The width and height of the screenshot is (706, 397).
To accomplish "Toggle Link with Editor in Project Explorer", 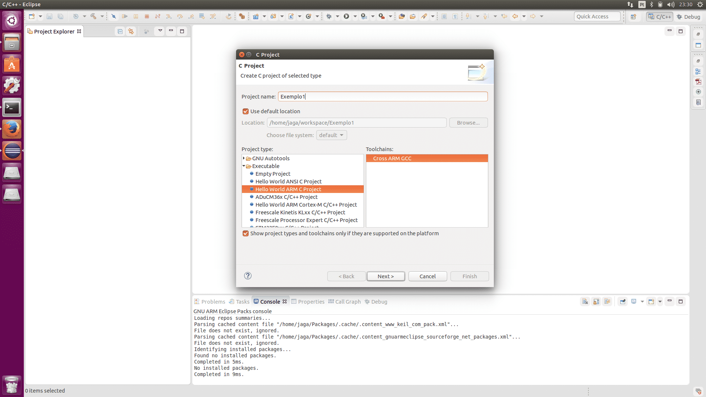I will (x=131, y=31).
